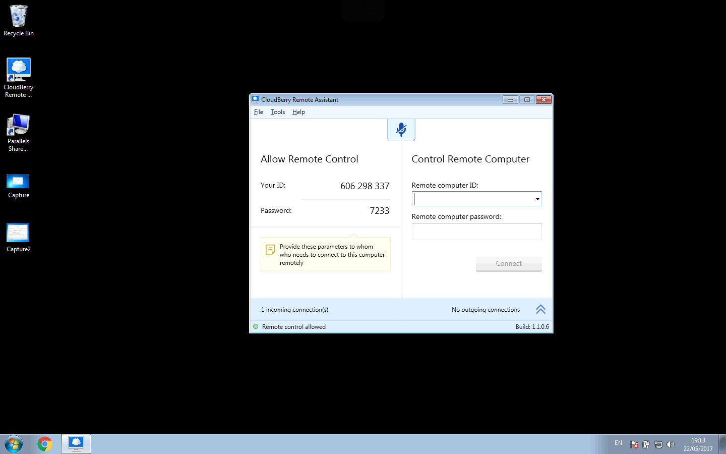
Task: Click 'Provide these parameters' hint text
Action: coord(332,255)
